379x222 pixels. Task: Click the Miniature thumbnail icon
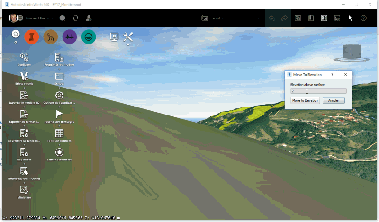[x=24, y=190]
